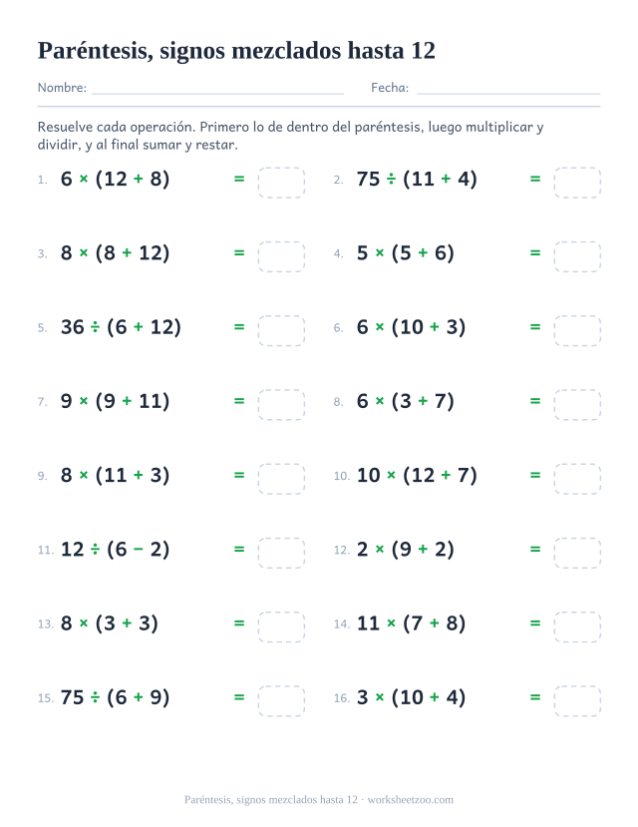Image resolution: width=638 pixels, height=827 pixels.
Task: Select answer box for 11 × (7 + 8)
Action: pyautogui.click(x=577, y=627)
